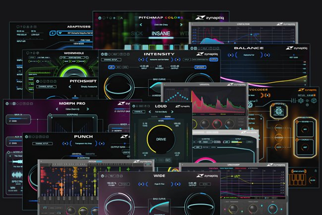Click the Zynaptiq logo in Pitchmap Colors

210,18
